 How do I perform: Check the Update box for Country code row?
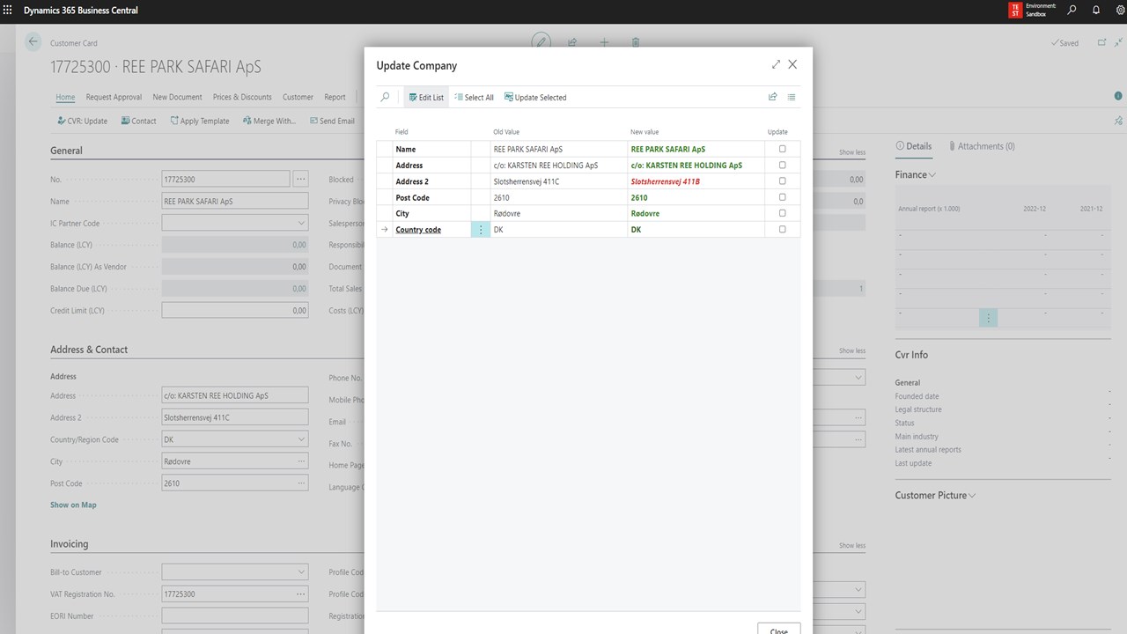782,229
